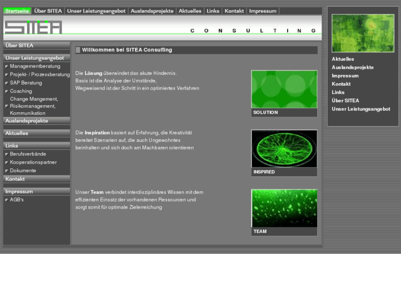Click the 'Willkommen bei SITEA Consulting' heading

point(127,50)
